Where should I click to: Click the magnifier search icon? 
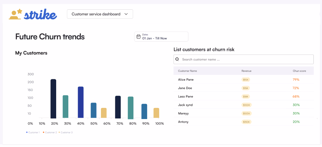(177, 59)
